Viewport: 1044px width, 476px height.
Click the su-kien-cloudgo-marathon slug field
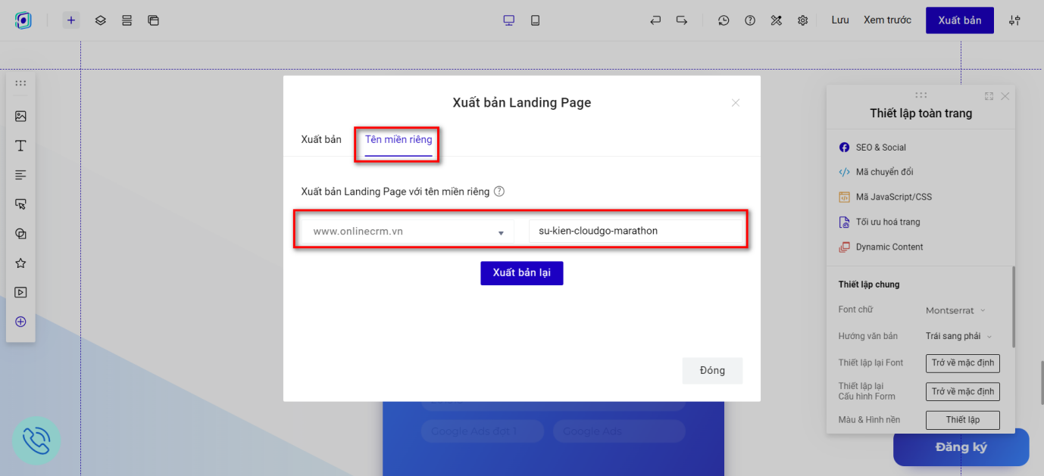tap(635, 232)
